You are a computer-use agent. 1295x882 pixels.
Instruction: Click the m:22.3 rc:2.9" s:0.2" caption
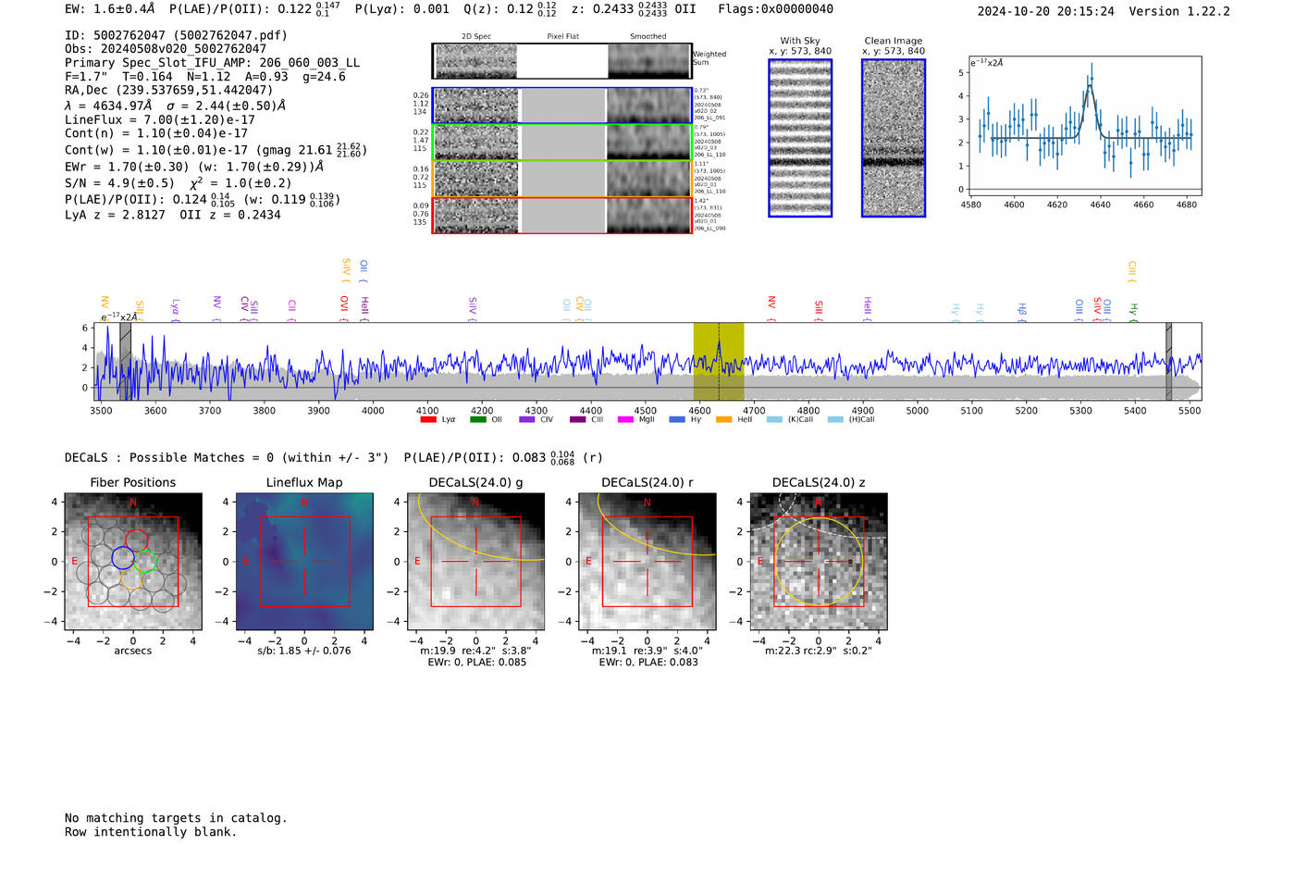click(819, 651)
